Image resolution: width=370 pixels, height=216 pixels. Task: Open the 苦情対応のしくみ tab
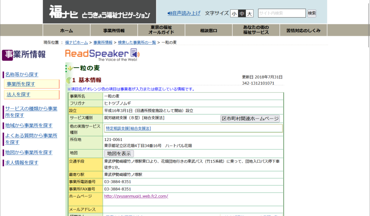tap(304, 30)
